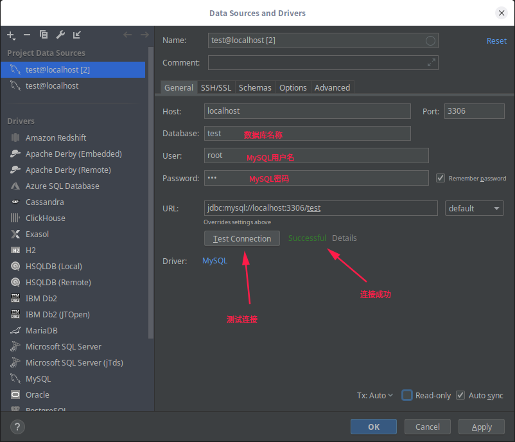
Task: Click in the Database input field
Action: tap(308, 134)
